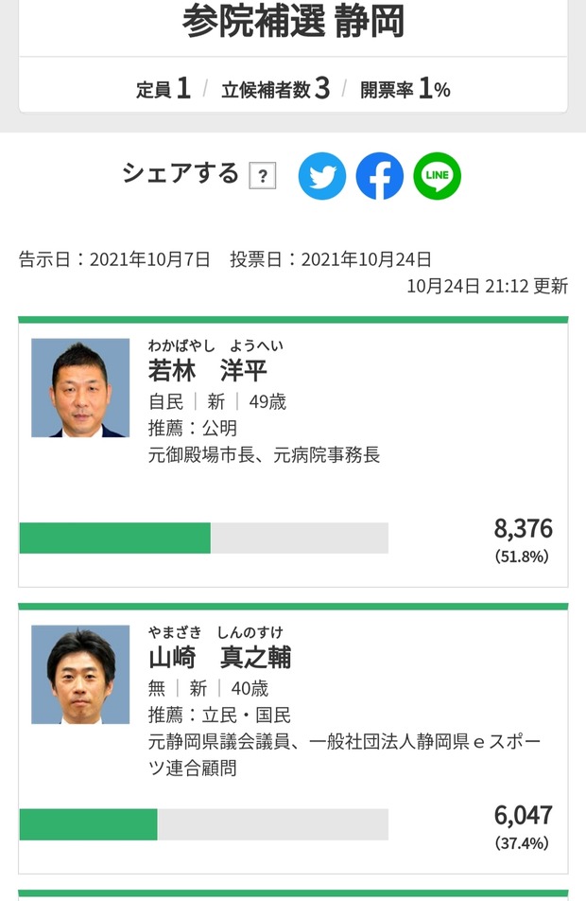Image resolution: width=586 pixels, height=901 pixels.
Task: Click 若林洋平's candidate photo
Action: pos(80,388)
